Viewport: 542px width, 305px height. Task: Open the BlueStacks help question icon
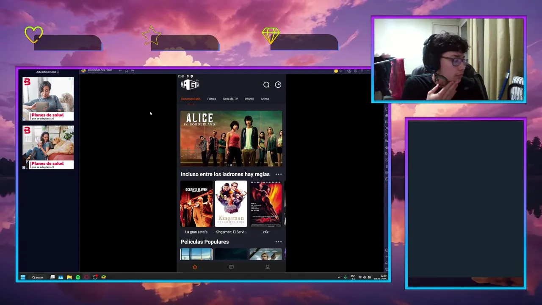pyautogui.click(x=356, y=71)
